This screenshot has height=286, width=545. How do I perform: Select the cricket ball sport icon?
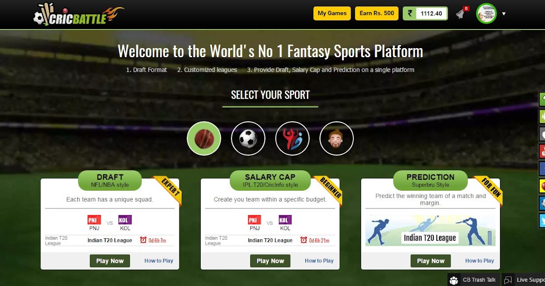[x=204, y=138]
